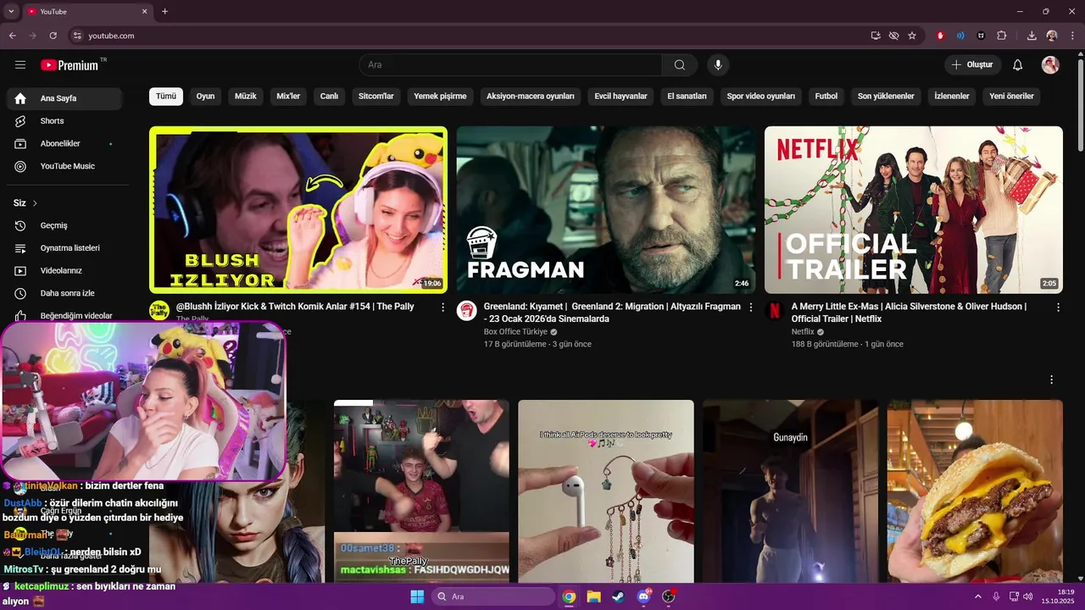Select the Aksiyon-macera oyunları chip
1085x610 pixels.
tap(531, 97)
